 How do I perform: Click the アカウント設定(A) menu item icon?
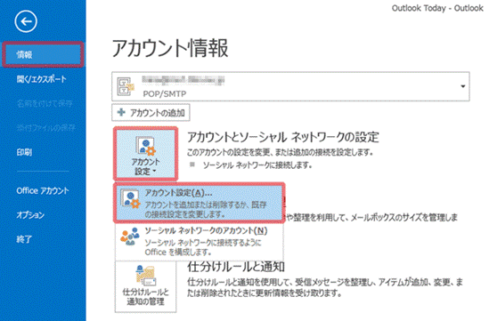[130, 199]
